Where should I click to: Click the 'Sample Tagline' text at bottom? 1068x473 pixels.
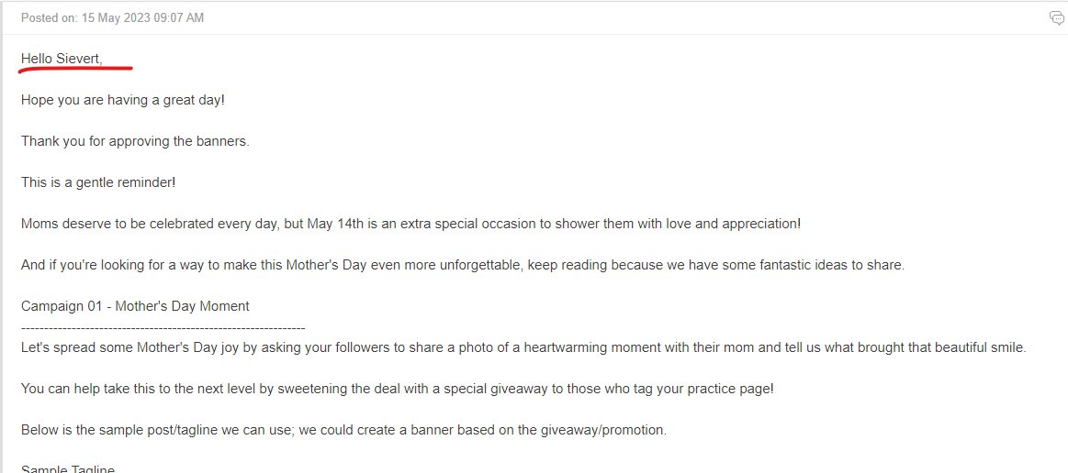(x=68, y=469)
